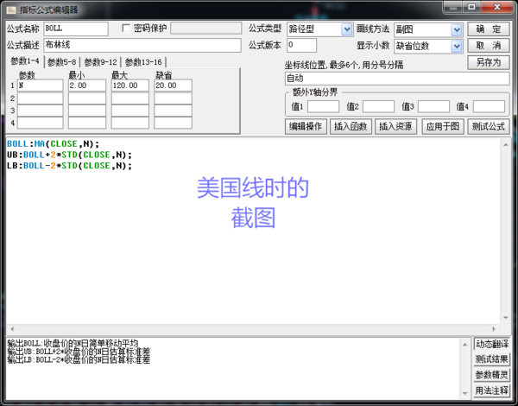Screen dimensions: 518x406
Task: Click the formula editor window title icon
Action: [x=9, y=8]
